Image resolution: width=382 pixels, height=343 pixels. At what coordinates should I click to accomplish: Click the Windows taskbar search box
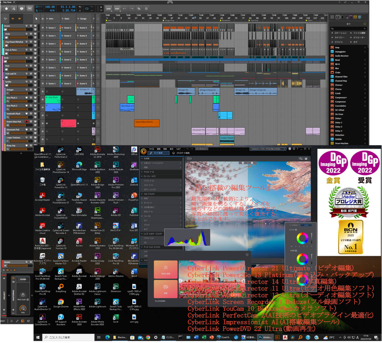(69, 337)
